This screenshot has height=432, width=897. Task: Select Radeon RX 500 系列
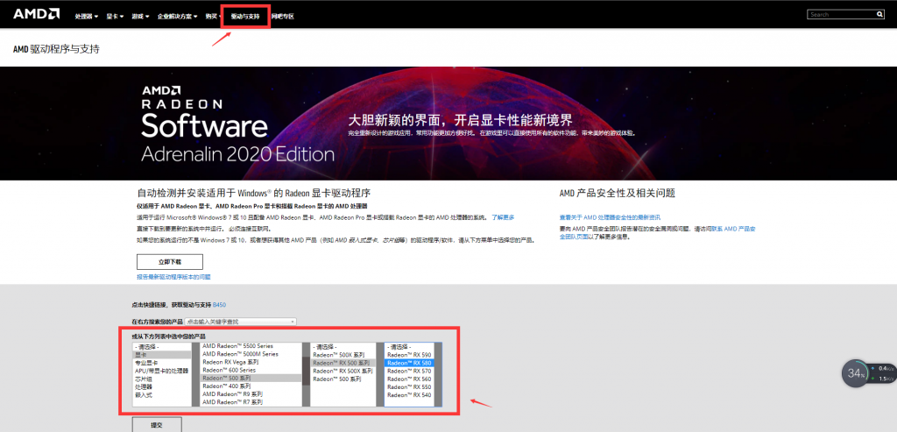pyautogui.click(x=343, y=363)
